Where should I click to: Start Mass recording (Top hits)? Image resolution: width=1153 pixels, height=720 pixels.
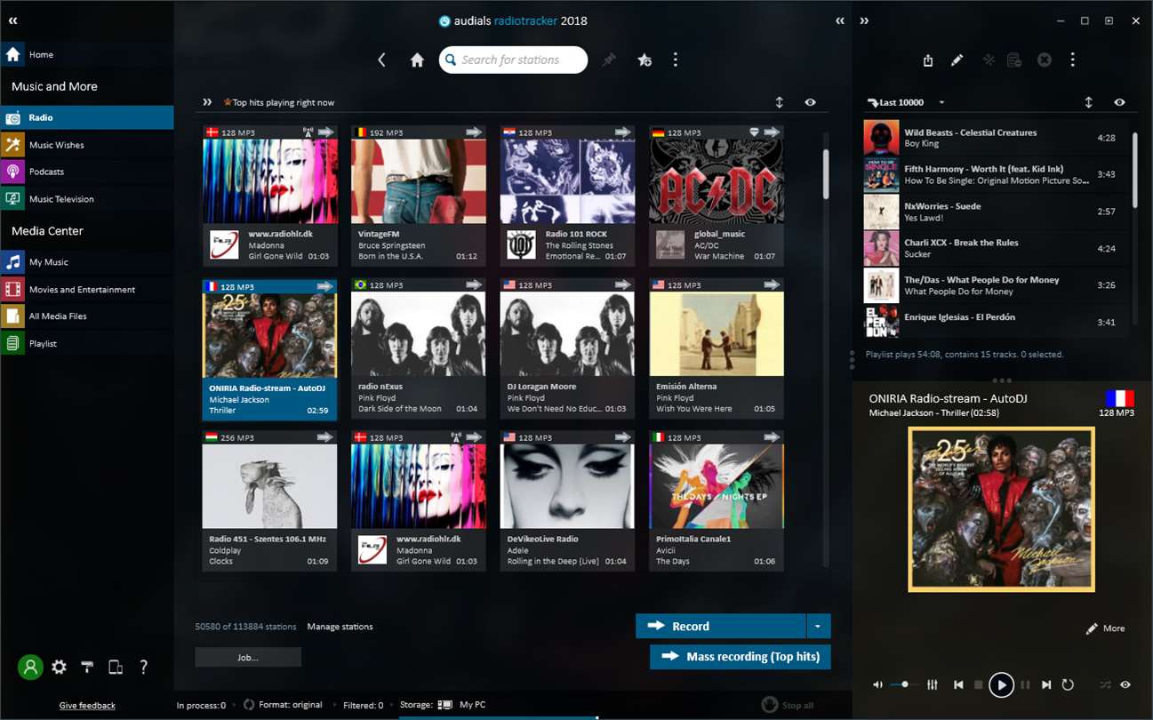click(741, 657)
